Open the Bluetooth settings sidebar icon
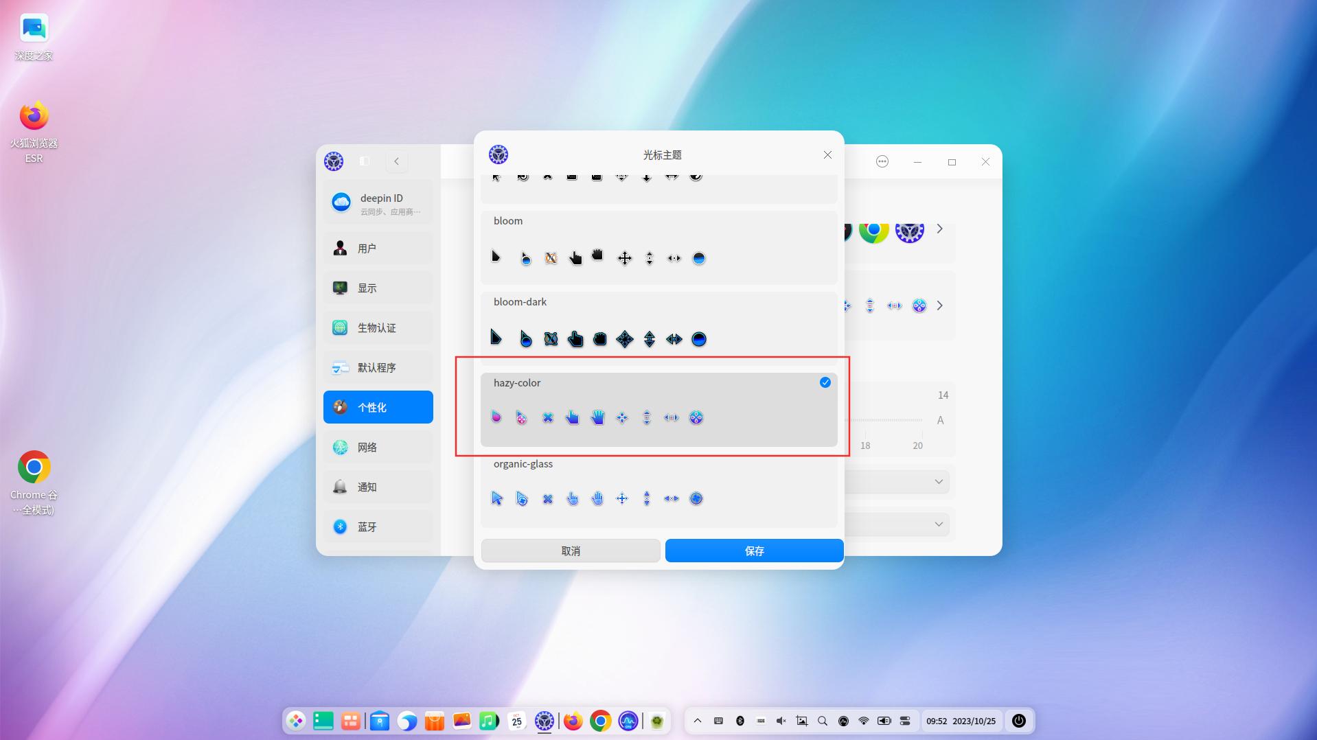1317x740 pixels. coord(378,527)
